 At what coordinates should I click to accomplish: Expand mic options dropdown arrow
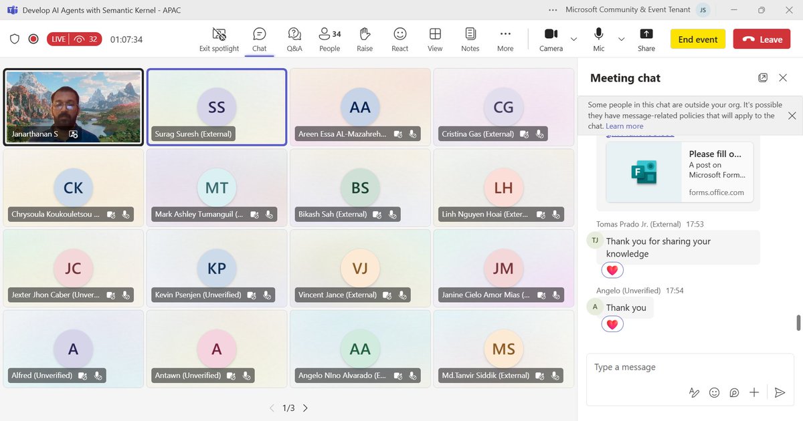622,39
